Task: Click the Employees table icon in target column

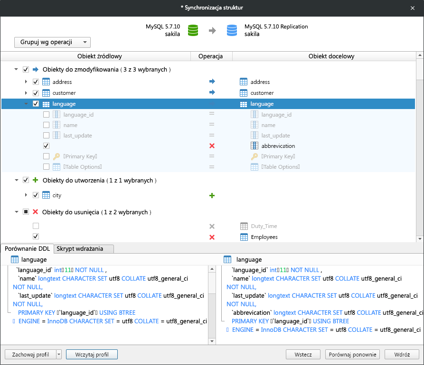Action: 245,237
